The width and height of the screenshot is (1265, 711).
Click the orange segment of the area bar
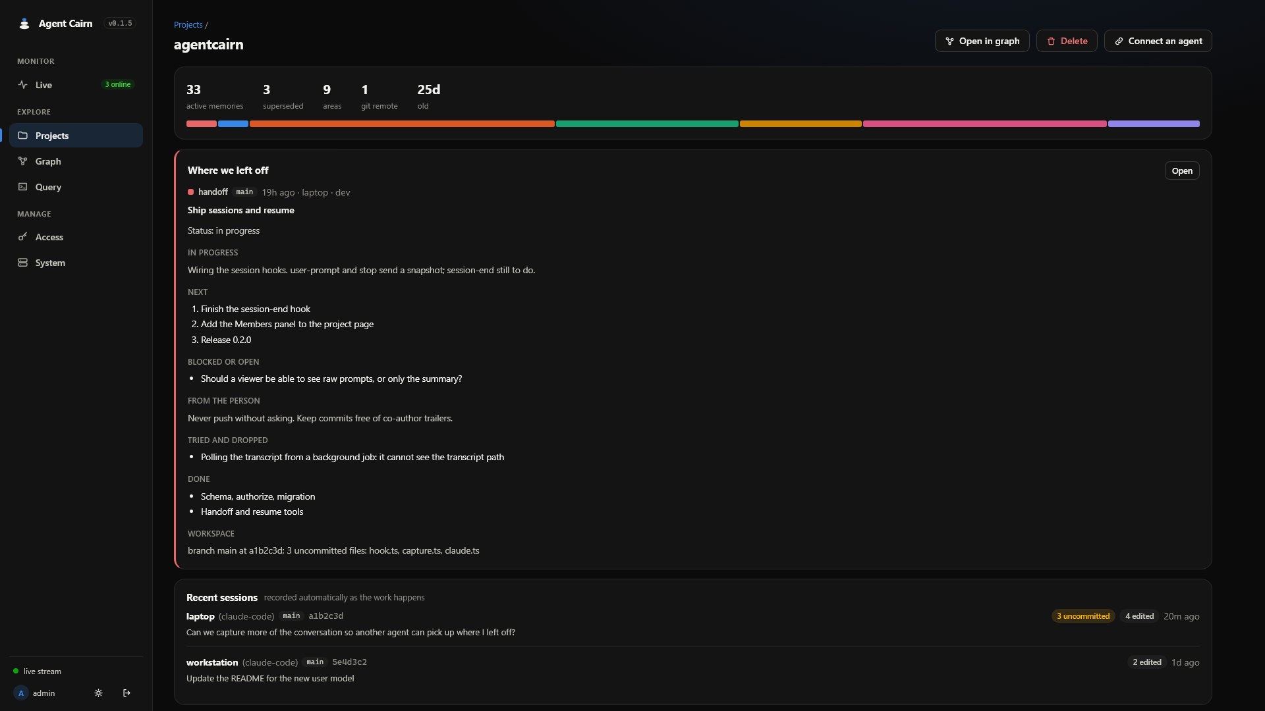(402, 124)
